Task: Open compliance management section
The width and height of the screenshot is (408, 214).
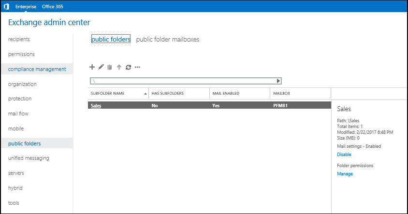Action: (37, 69)
